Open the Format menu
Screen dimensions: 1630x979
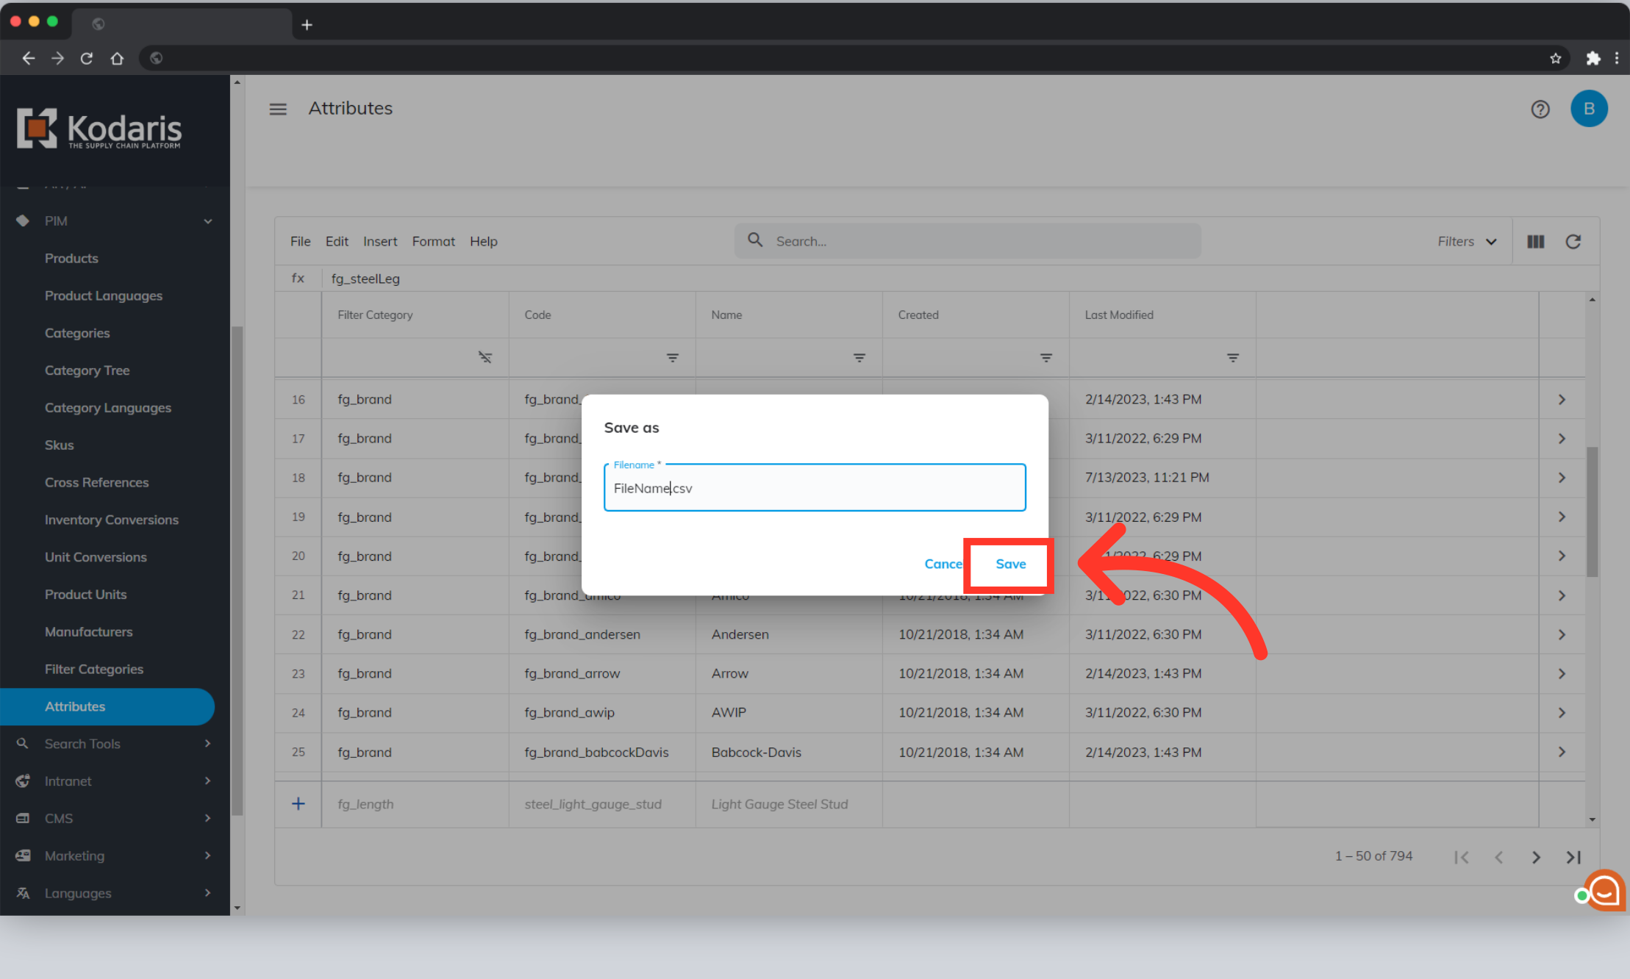[x=433, y=242]
